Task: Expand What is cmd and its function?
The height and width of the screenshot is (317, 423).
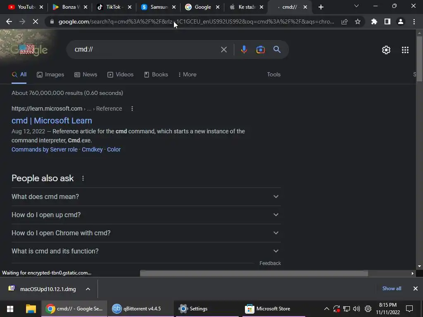Action: [x=146, y=251]
